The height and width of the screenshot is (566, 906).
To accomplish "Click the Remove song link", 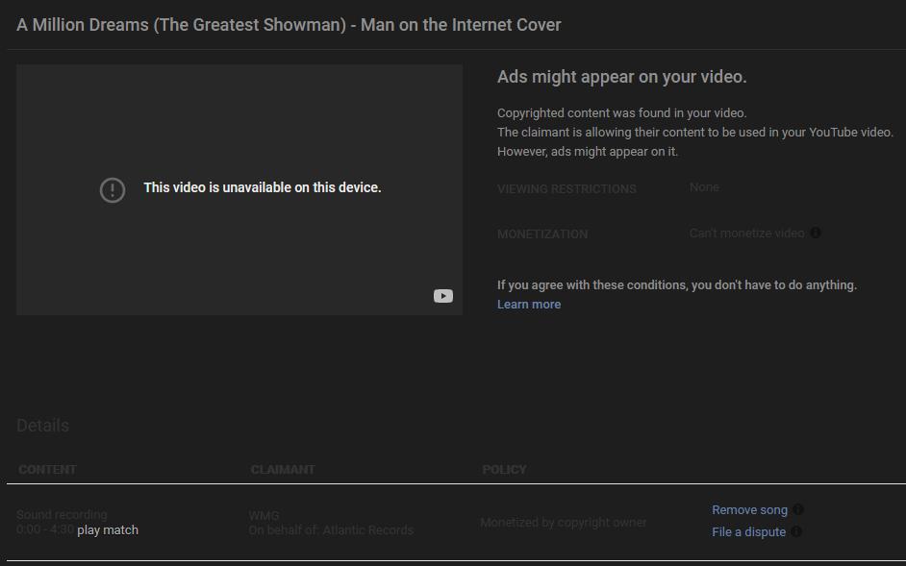I will (x=749, y=510).
